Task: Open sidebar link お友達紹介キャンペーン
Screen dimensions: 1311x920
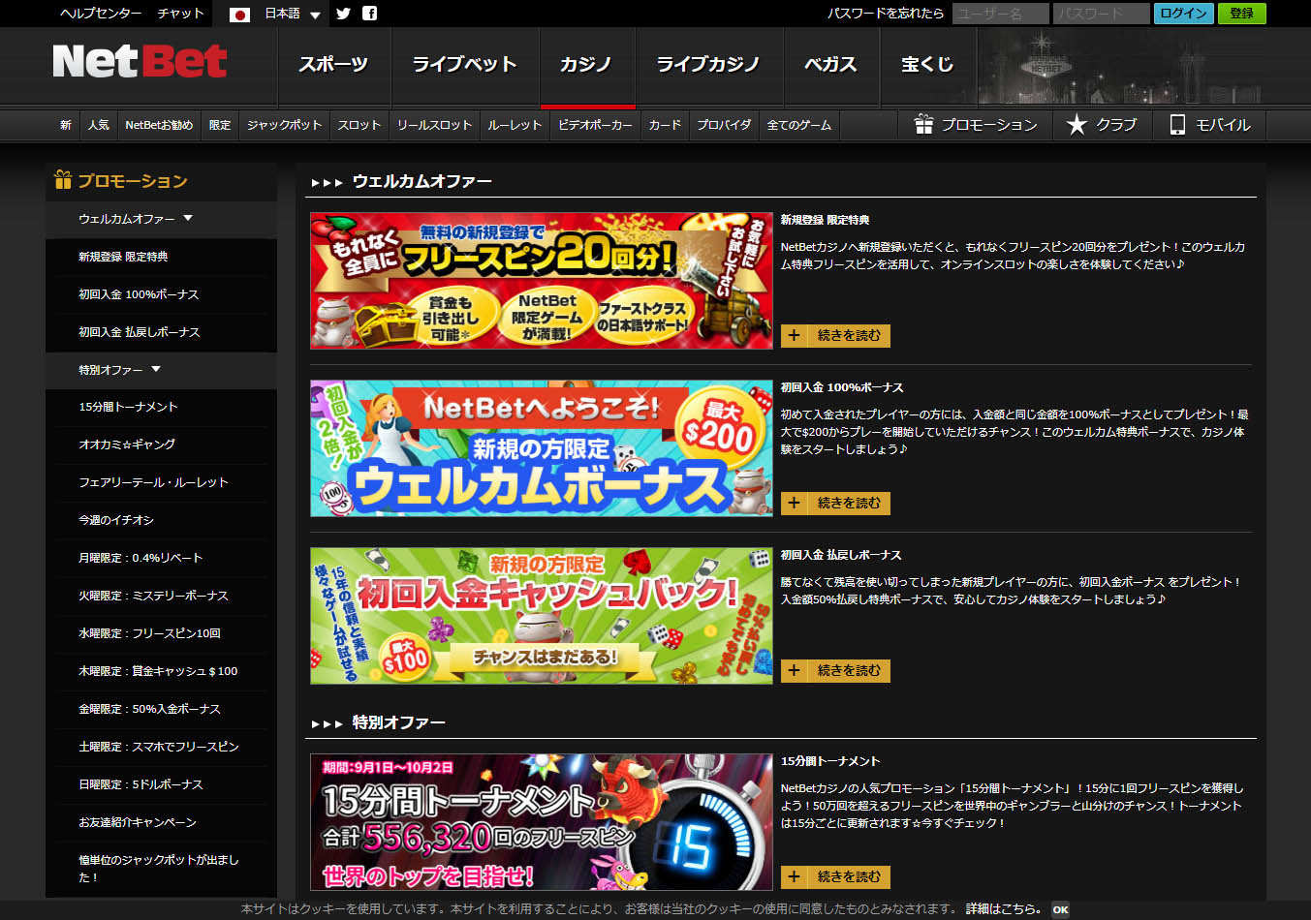Action: (138, 822)
